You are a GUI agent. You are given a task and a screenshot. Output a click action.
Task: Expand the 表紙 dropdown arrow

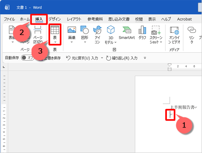click(13, 42)
